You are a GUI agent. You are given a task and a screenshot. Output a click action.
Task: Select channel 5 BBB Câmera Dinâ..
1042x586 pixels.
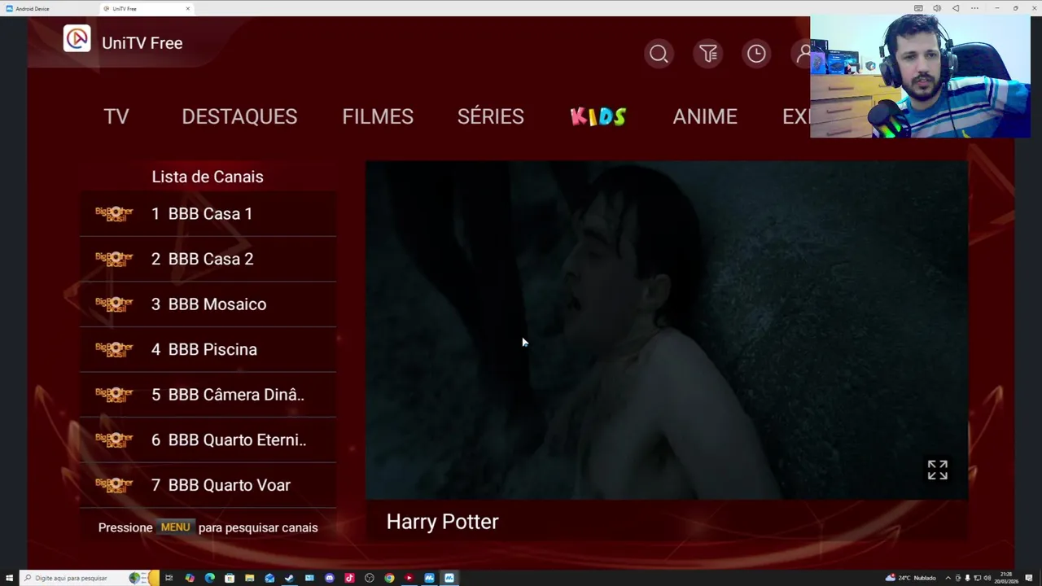point(208,395)
